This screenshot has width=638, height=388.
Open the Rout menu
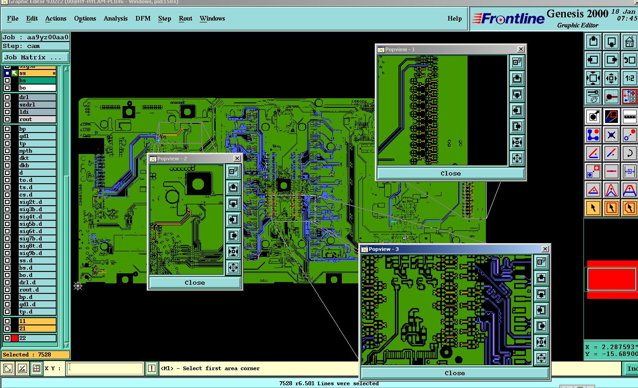pyautogui.click(x=186, y=18)
